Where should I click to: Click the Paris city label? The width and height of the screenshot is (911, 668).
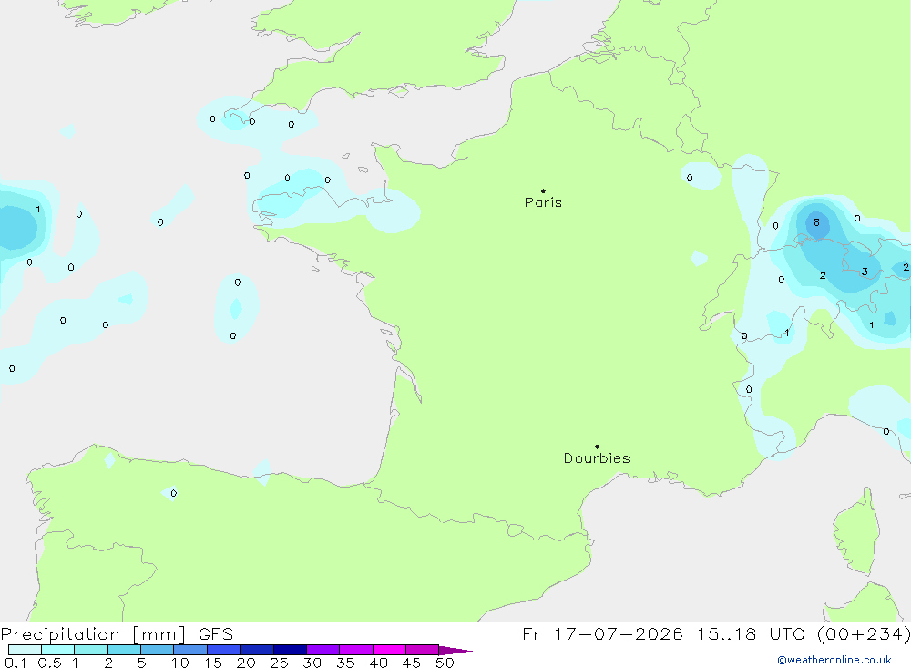pyautogui.click(x=543, y=202)
